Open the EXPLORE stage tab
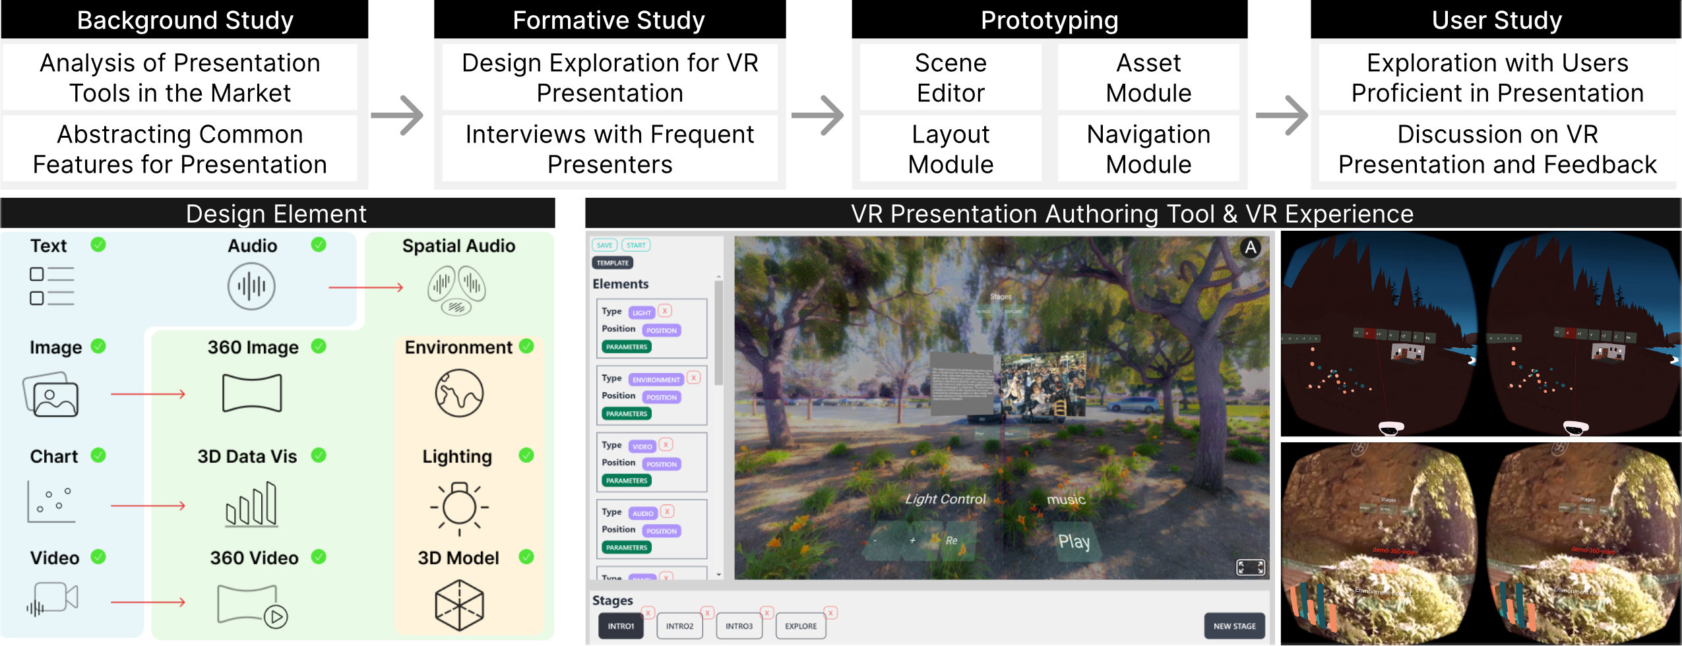 (801, 626)
